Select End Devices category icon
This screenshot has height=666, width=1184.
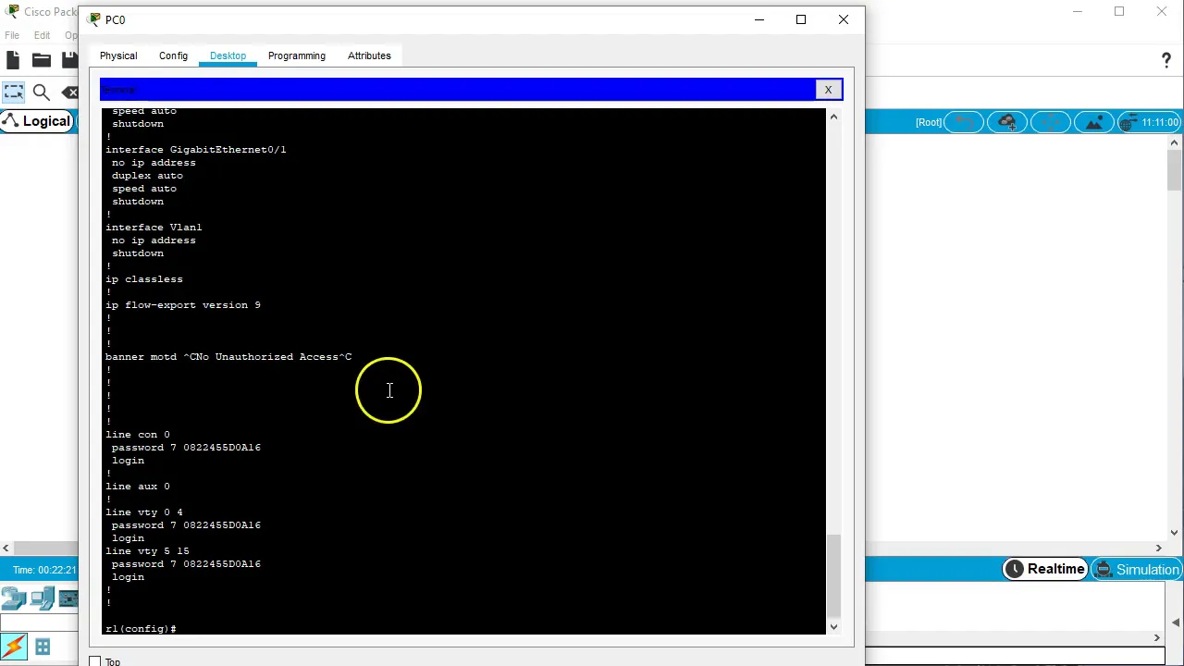[42, 599]
